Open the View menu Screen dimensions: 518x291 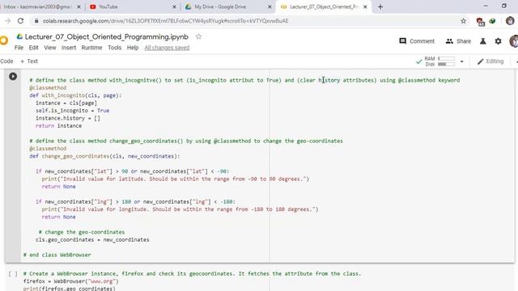(50, 48)
